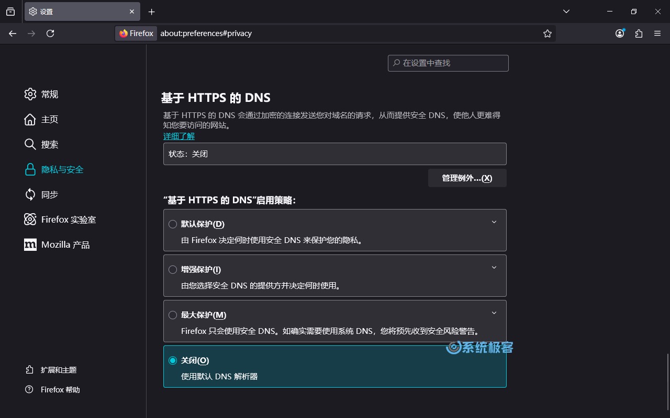
Task: Open 扩展和主题 link in sidebar
Action: click(x=51, y=370)
